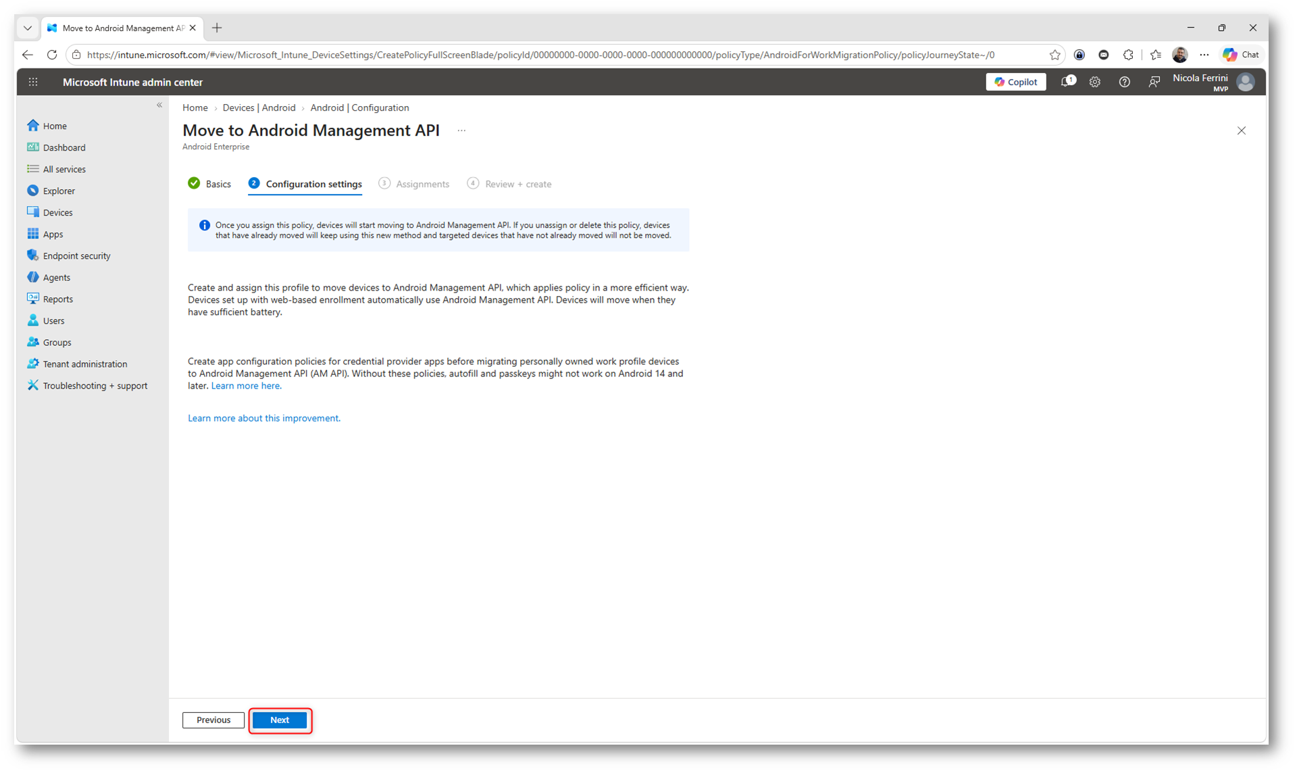Click the Android | Configuration breadcrumb
The image size is (1297, 773).
360,107
